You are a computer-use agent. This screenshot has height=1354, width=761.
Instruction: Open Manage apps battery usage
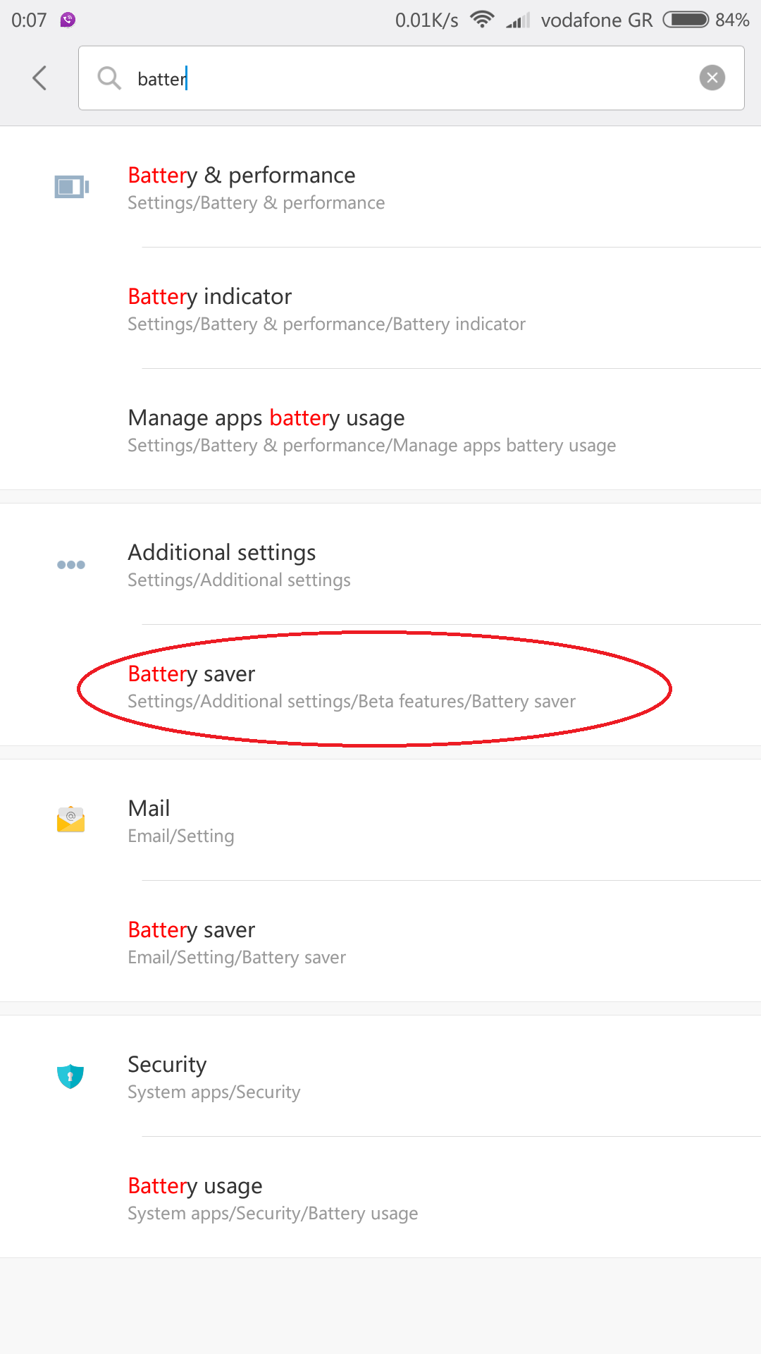click(380, 429)
